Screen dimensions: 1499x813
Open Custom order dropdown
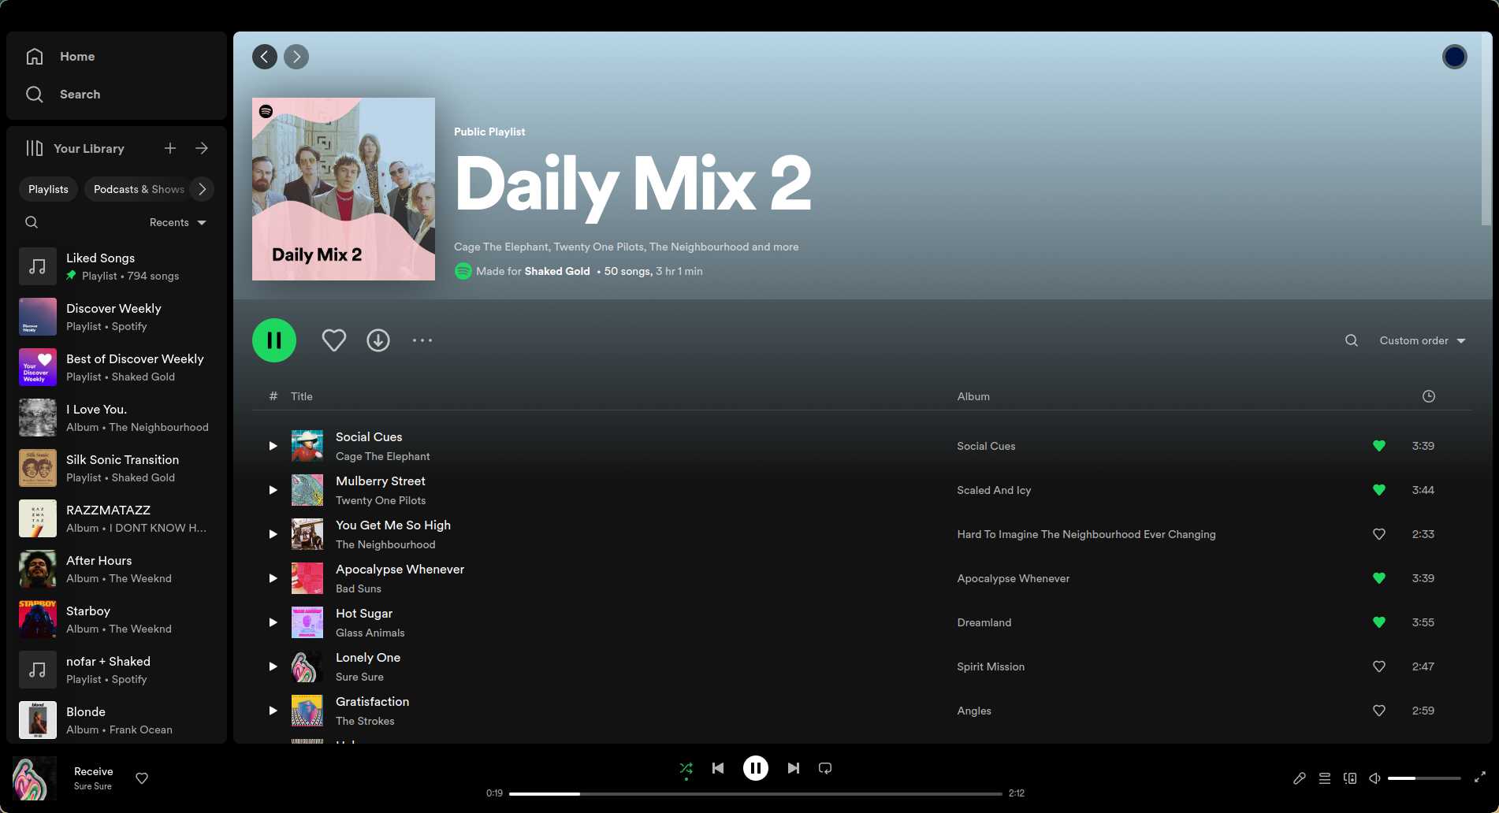click(x=1423, y=340)
